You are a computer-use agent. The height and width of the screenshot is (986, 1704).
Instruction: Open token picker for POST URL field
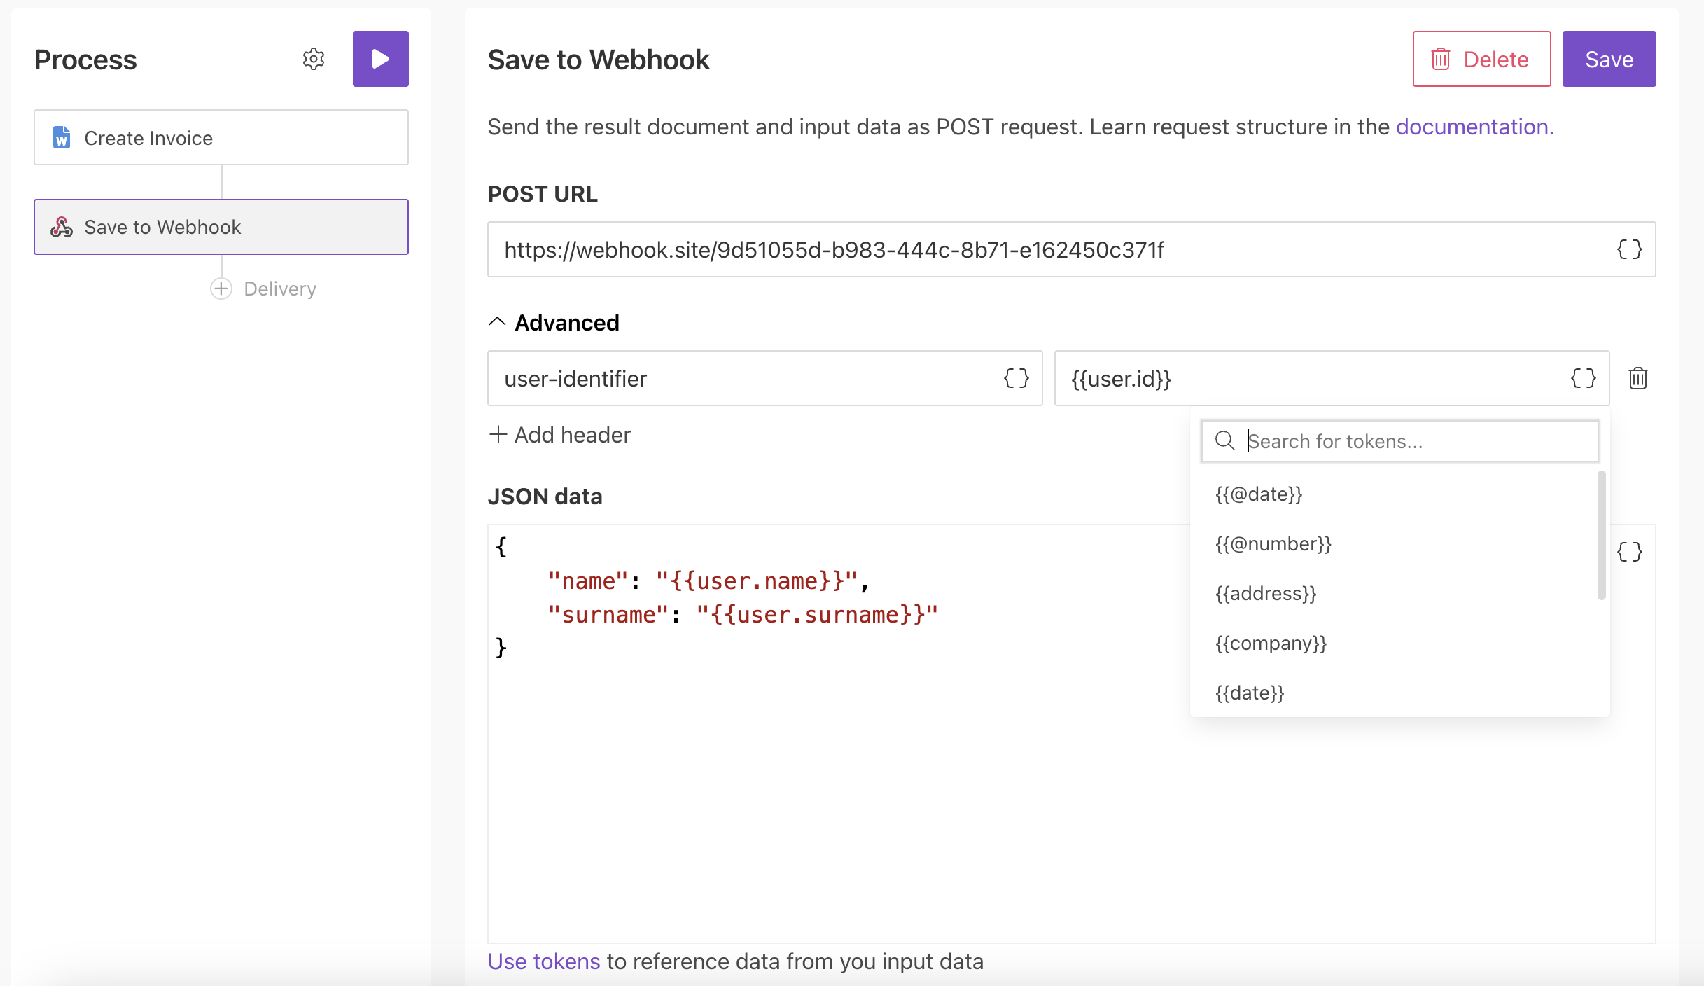[x=1630, y=249]
